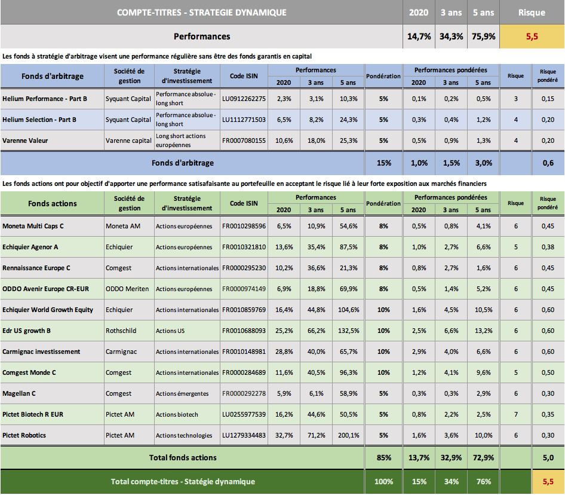The width and height of the screenshot is (565, 495).
Task: Select the Total compte-titres dark green row label
Action: pos(182,481)
